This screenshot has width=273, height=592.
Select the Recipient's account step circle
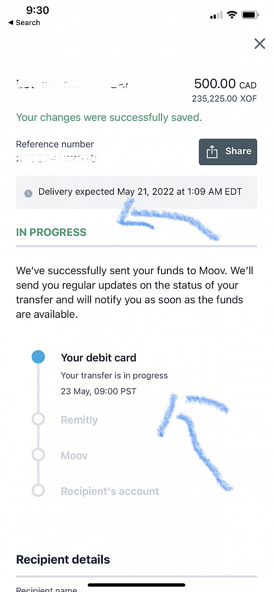38,490
